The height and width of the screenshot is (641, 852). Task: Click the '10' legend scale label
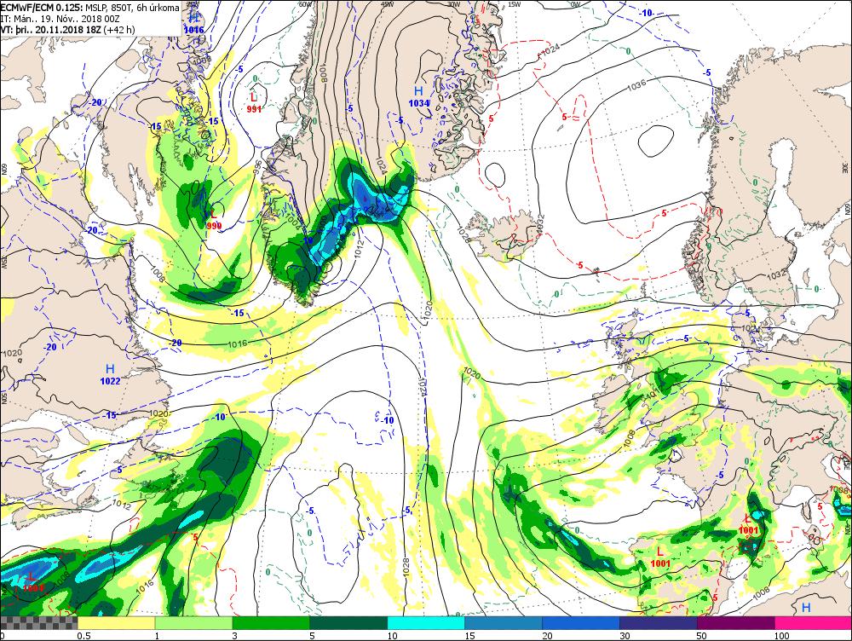click(x=392, y=636)
